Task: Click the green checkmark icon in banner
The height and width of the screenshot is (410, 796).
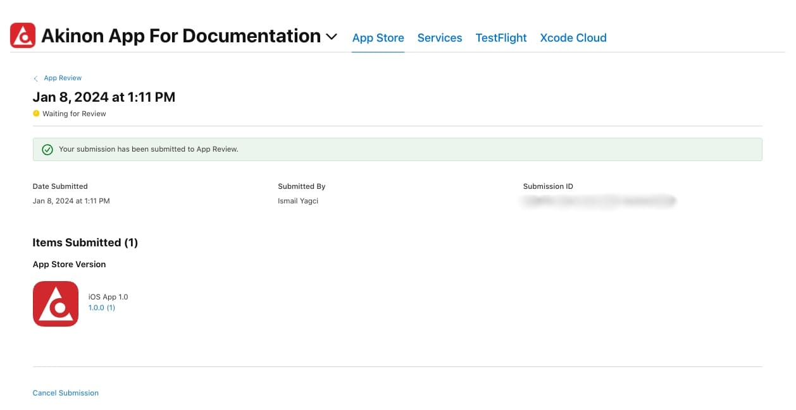Action: coord(47,150)
